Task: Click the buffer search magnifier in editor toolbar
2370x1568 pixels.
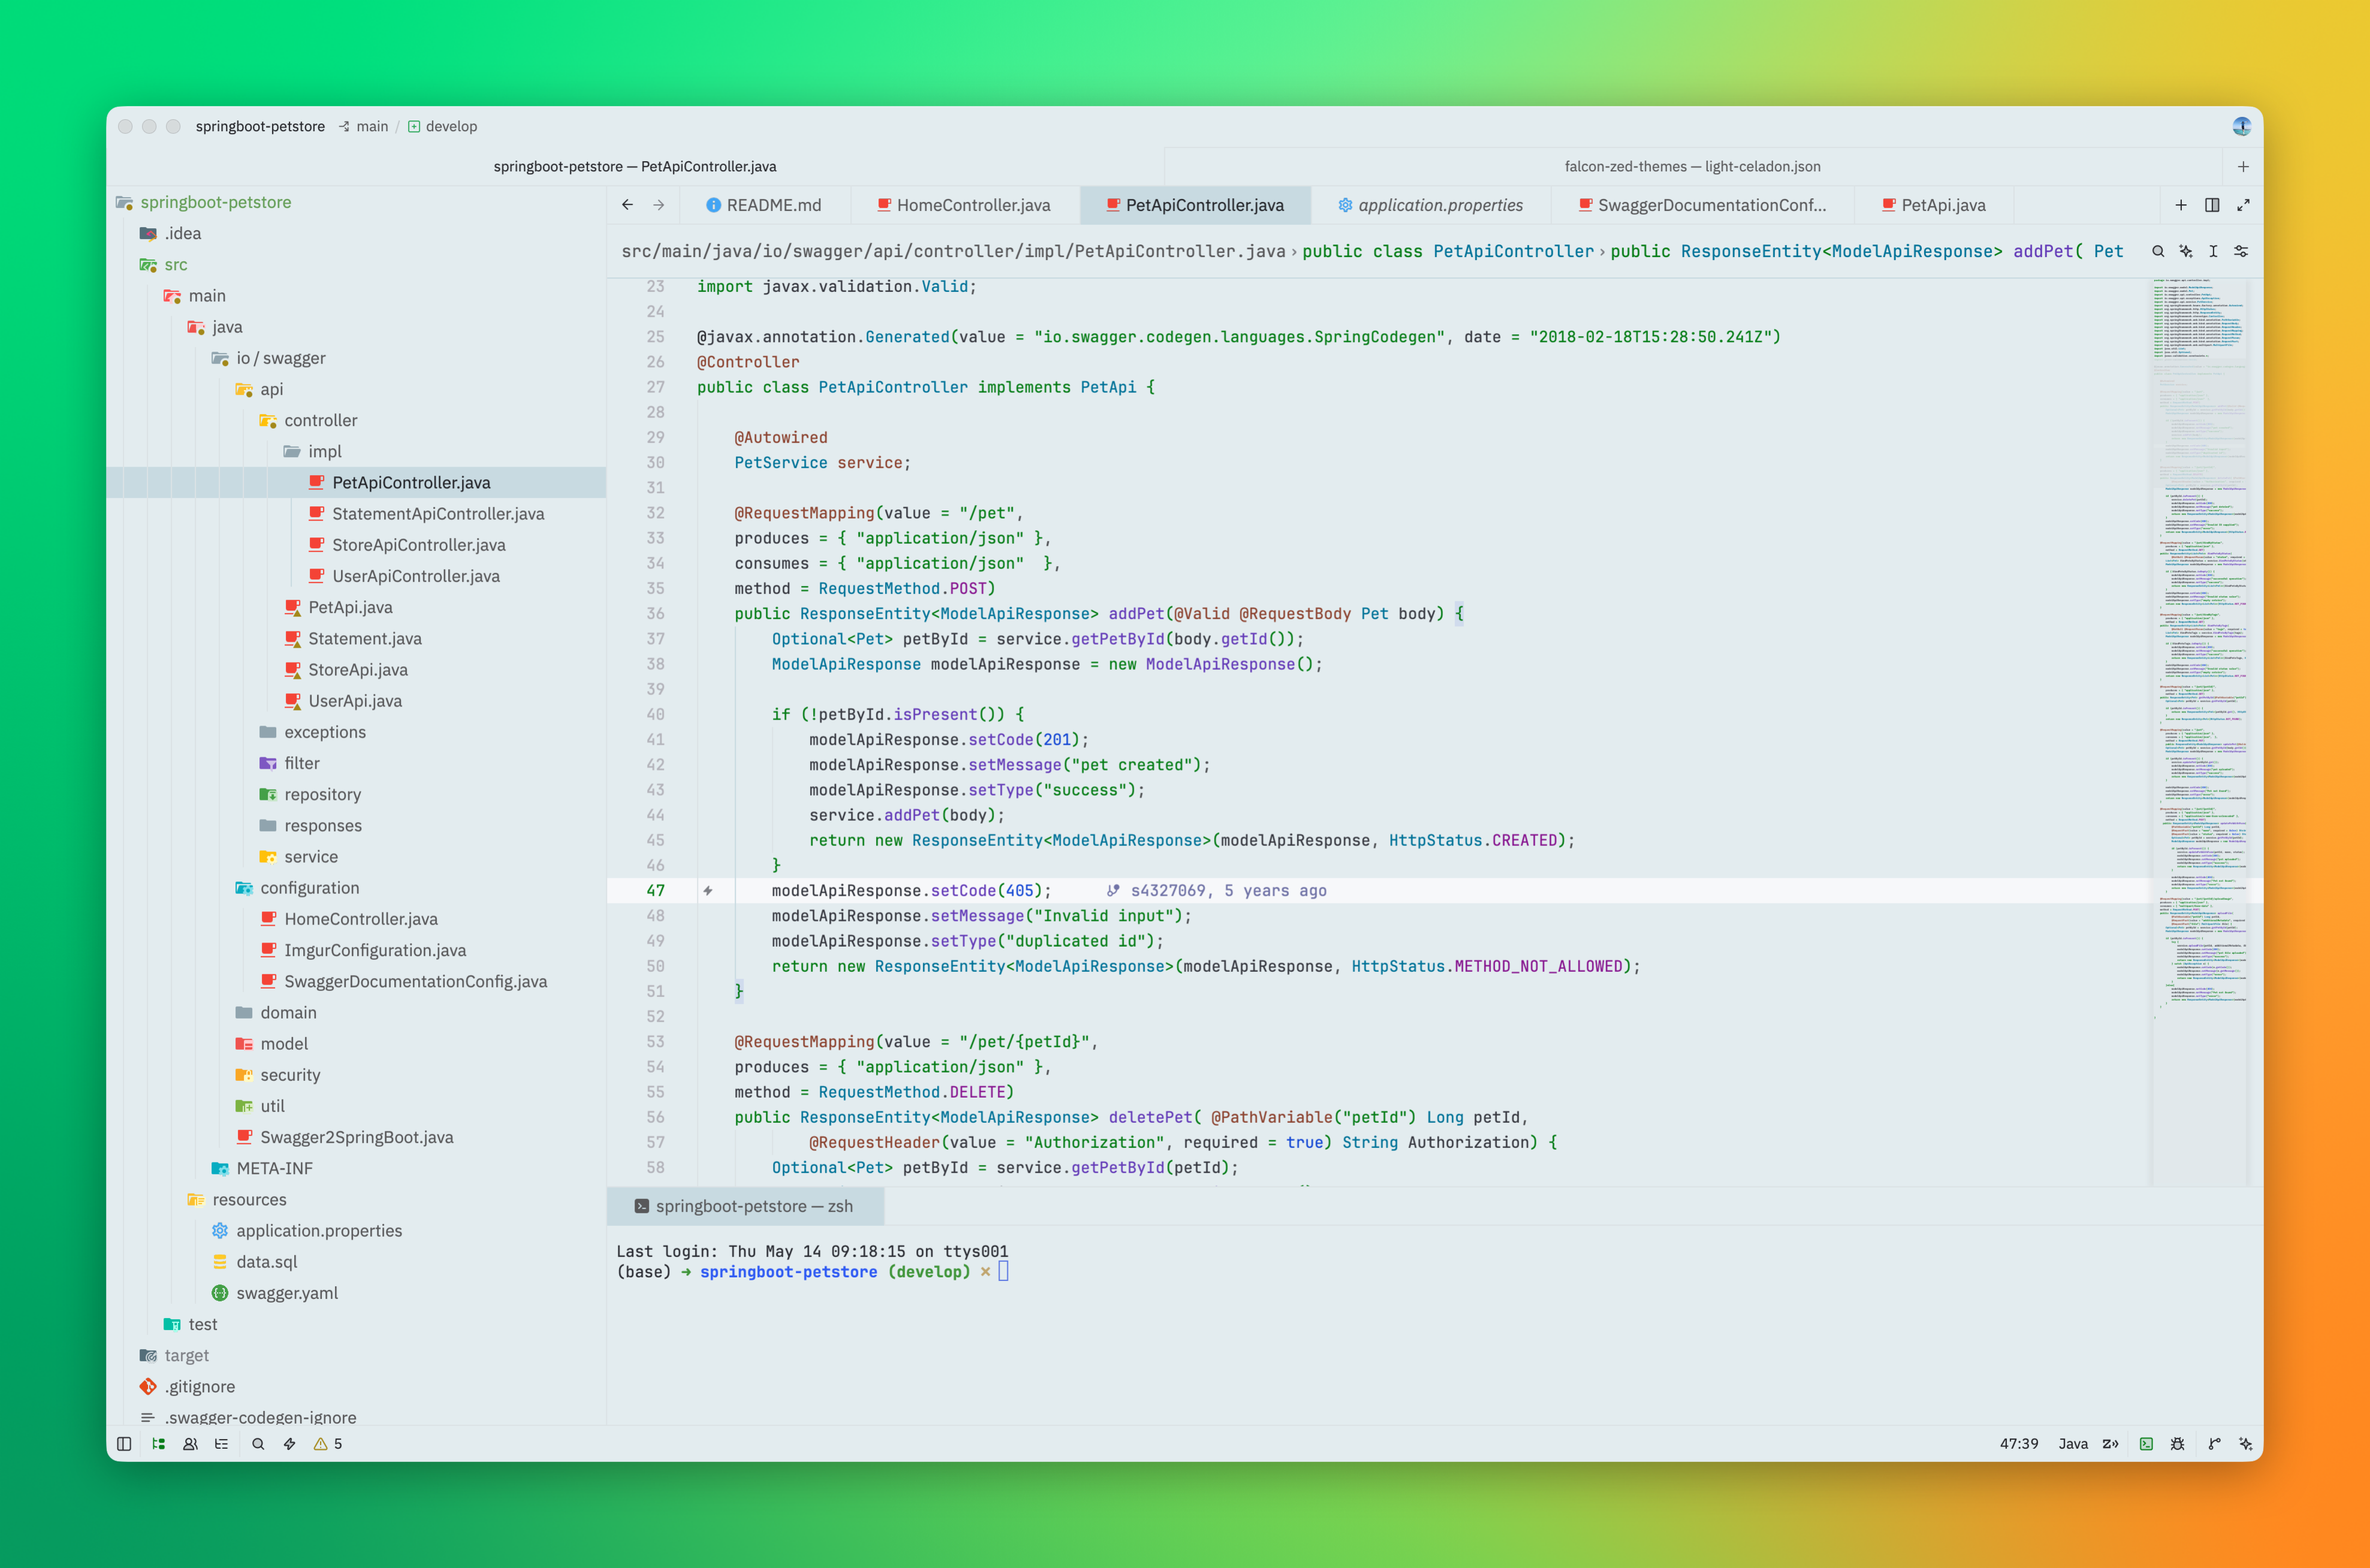Action: tap(2158, 251)
